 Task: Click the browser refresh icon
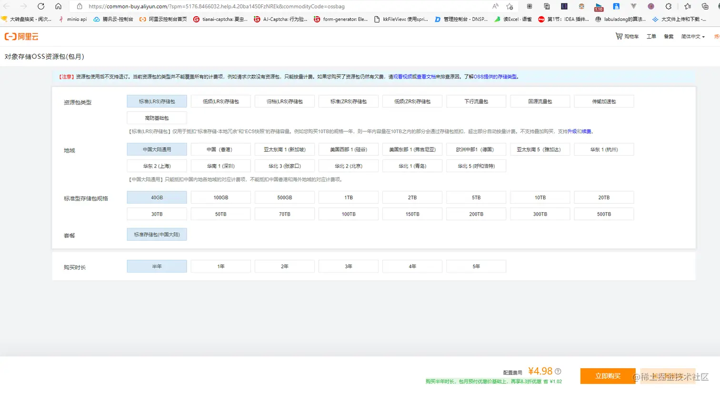tap(41, 6)
